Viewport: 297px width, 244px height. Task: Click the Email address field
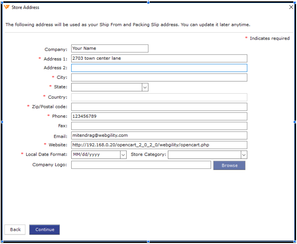[x=159, y=135]
